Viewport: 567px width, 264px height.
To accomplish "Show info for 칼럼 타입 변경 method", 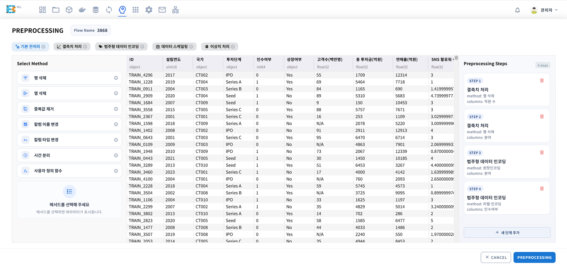I will [x=116, y=140].
